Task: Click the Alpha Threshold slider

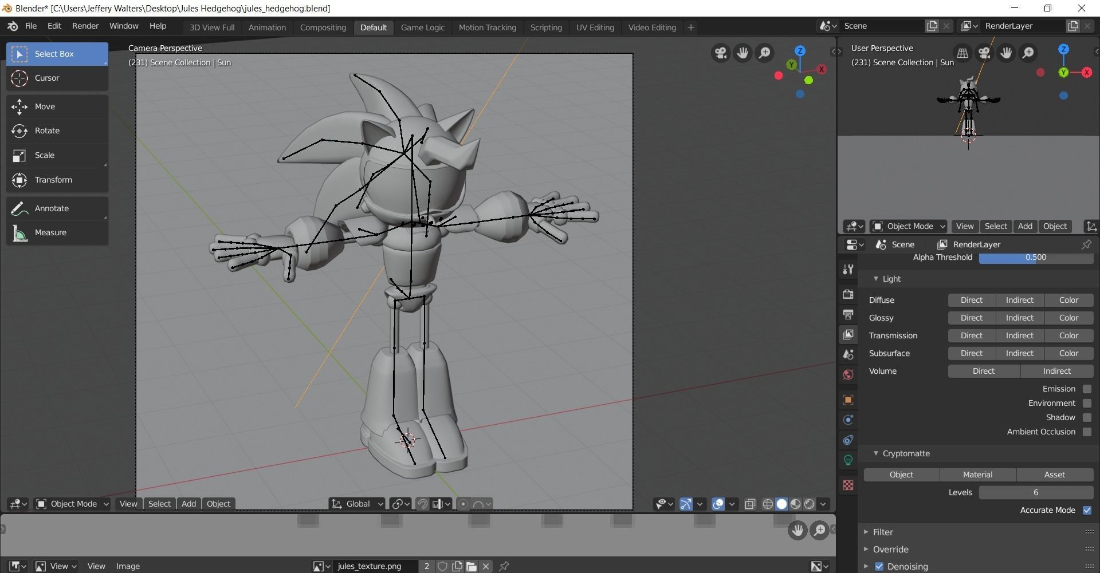Action: tap(1036, 258)
